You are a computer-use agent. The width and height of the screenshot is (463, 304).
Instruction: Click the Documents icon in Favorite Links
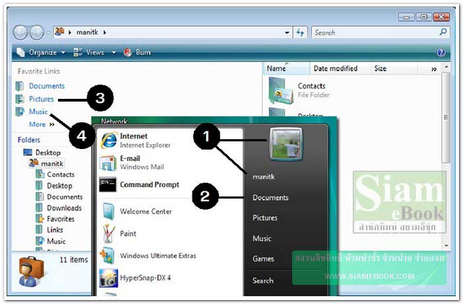[20, 86]
